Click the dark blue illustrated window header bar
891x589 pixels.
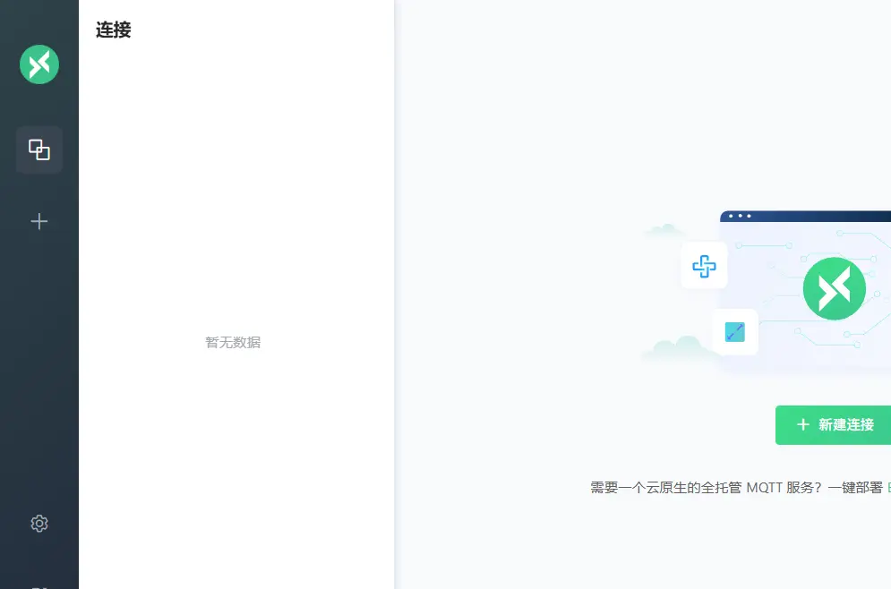pos(806,216)
